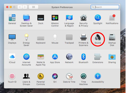Minimize window with the yellow button

click(x=11, y=7)
